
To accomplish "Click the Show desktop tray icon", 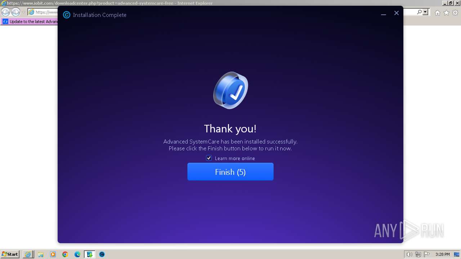I will (x=456, y=254).
